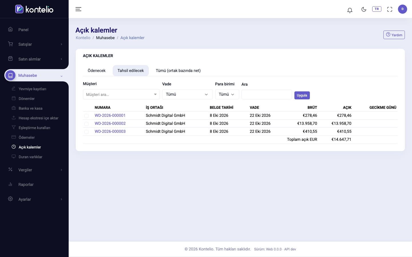This screenshot has width=412, height=257.
Task: Open the TR language selector
Action: coord(377,9)
